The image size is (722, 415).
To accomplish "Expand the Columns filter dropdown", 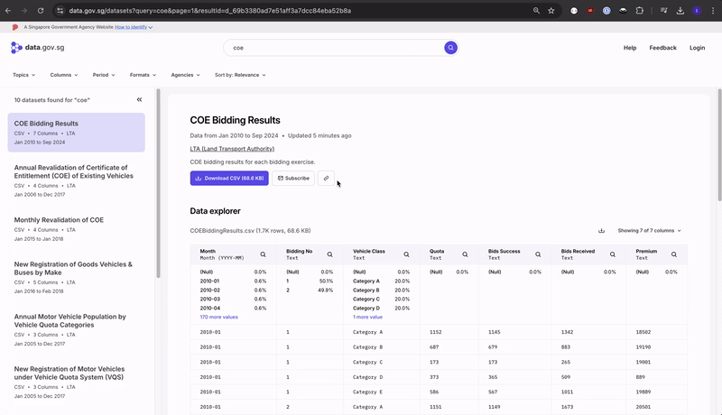I will coord(64,75).
